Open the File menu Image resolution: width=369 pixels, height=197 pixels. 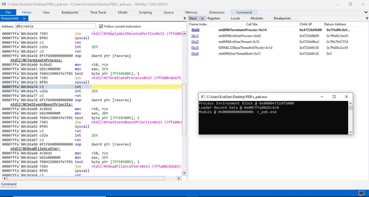click(x=8, y=12)
